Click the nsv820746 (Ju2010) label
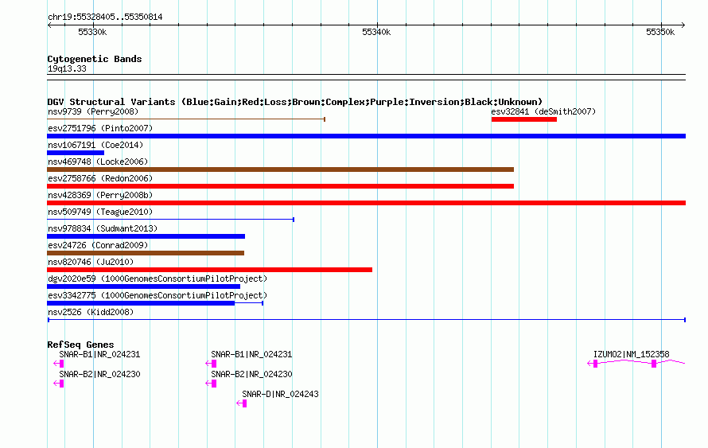Image resolution: width=708 pixels, height=448 pixels. [x=91, y=262]
